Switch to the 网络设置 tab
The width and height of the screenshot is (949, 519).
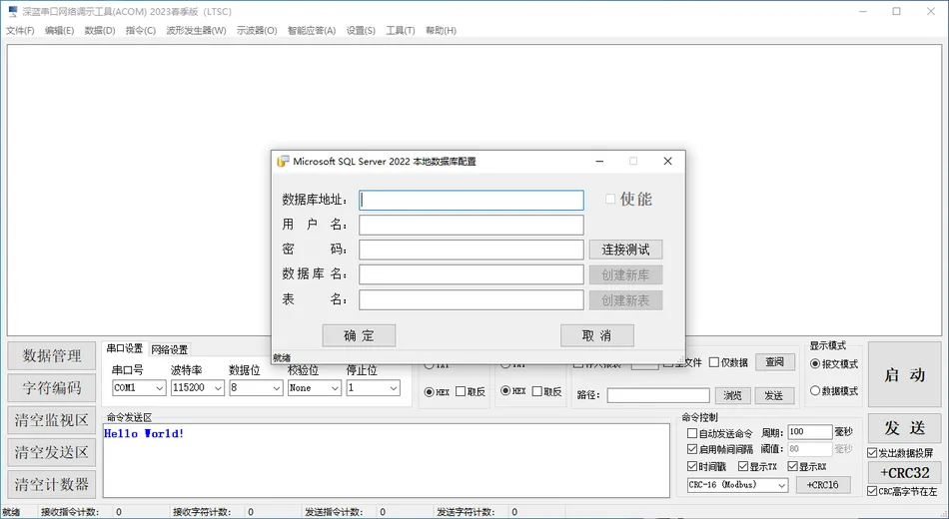[170, 349]
